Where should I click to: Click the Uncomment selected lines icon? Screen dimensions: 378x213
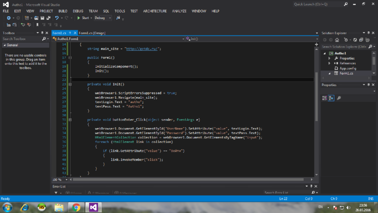click(29, 25)
